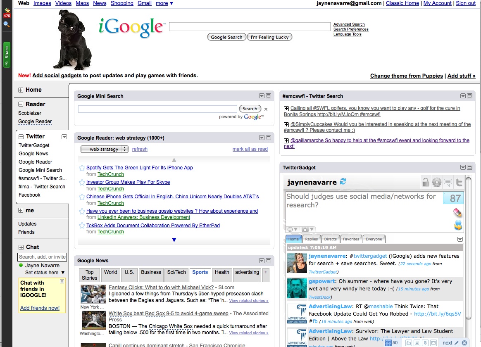This screenshot has height=347, width=481.
Task: Collapse the Reader section in left sidebar
Action: pos(21,104)
